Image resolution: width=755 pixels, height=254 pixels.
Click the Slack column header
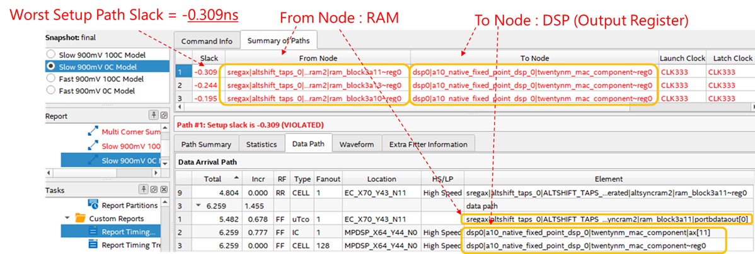pyautogui.click(x=209, y=58)
